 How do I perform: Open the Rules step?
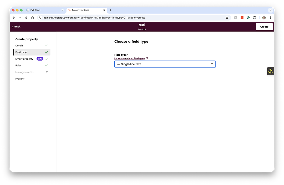click(18, 66)
